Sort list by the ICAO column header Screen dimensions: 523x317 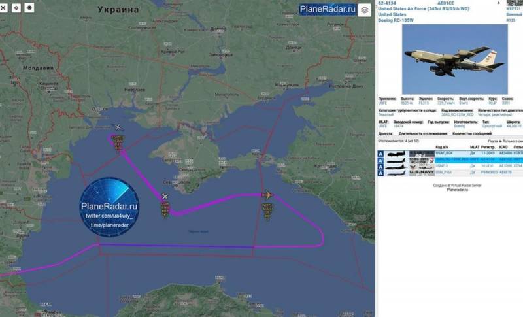(503, 147)
